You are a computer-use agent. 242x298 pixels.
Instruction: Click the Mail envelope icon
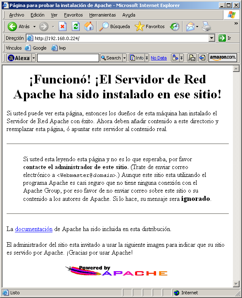[190, 26]
